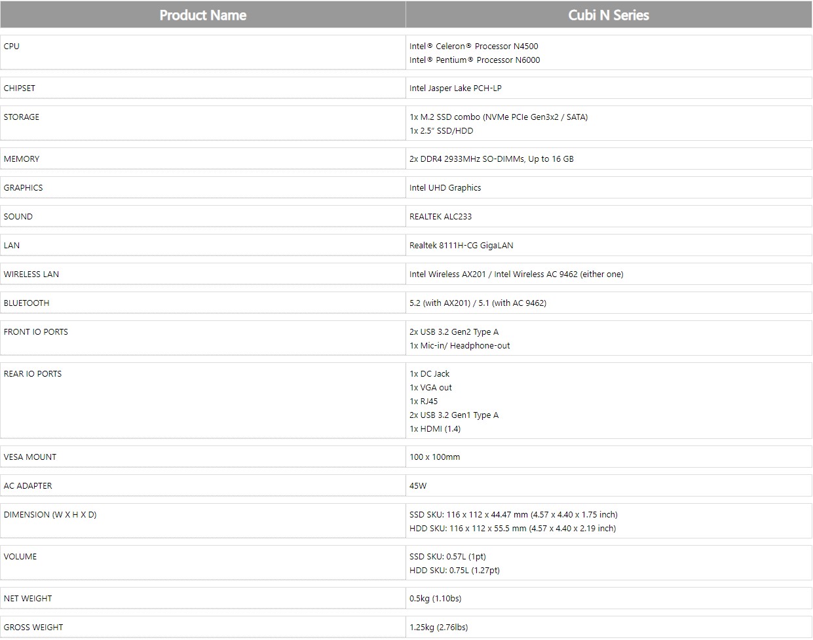Click the USB 3.2 Gen2 Type A line
The width and height of the screenshot is (813, 640).
pyautogui.click(x=454, y=332)
